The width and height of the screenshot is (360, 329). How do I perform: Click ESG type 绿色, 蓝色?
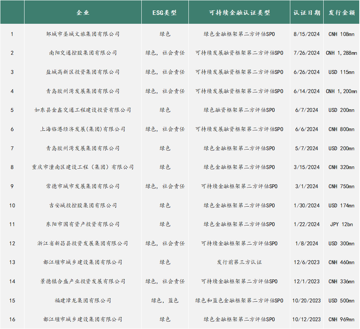(165, 300)
